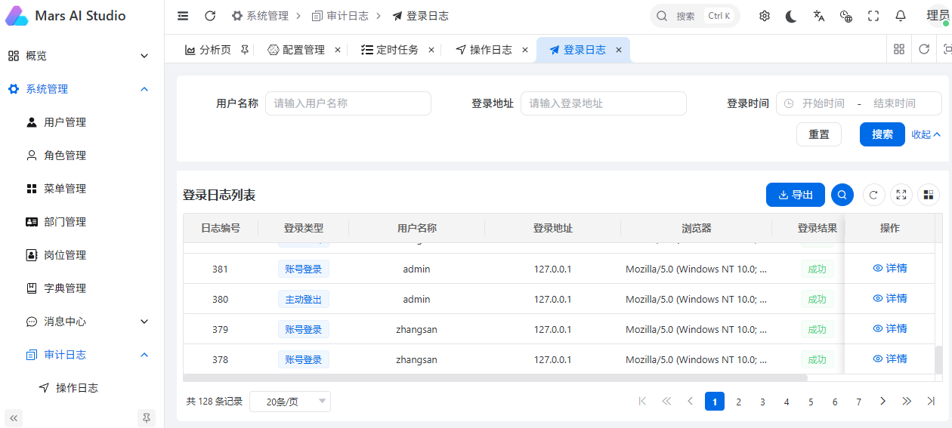Open the settings gear icon

point(765,16)
